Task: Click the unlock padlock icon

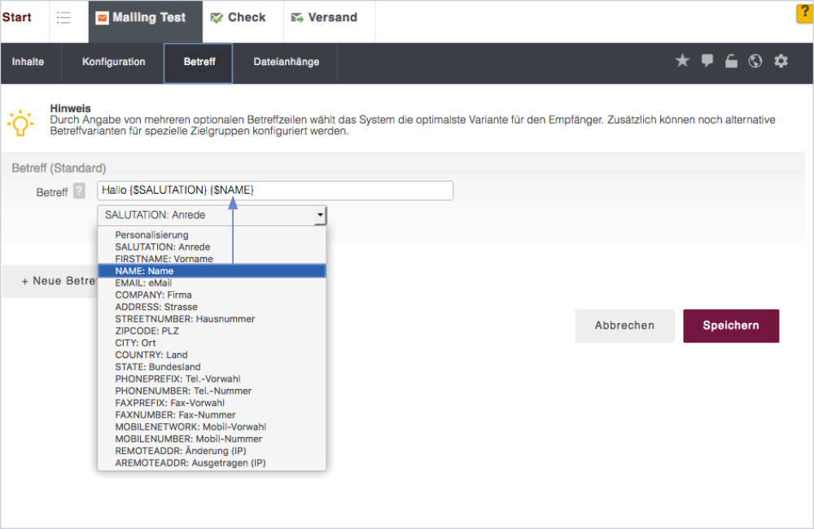Action: 731,61
